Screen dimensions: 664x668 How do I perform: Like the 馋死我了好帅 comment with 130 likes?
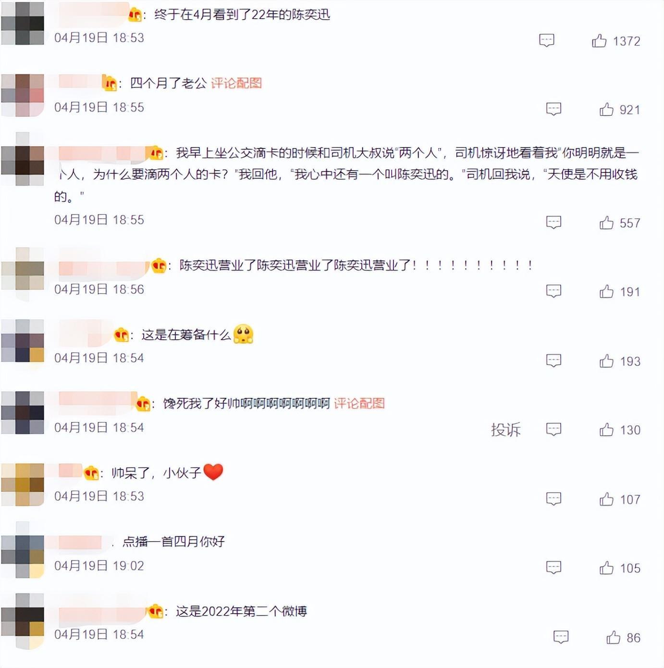606,430
